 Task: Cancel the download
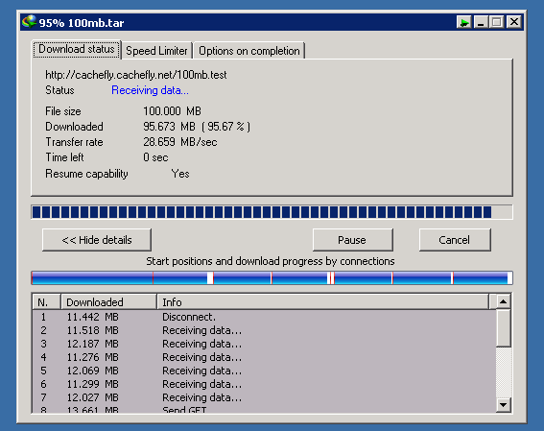click(x=455, y=240)
